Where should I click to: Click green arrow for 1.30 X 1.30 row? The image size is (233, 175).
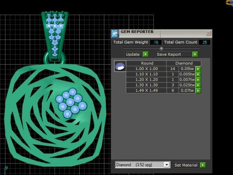pos(198,85)
